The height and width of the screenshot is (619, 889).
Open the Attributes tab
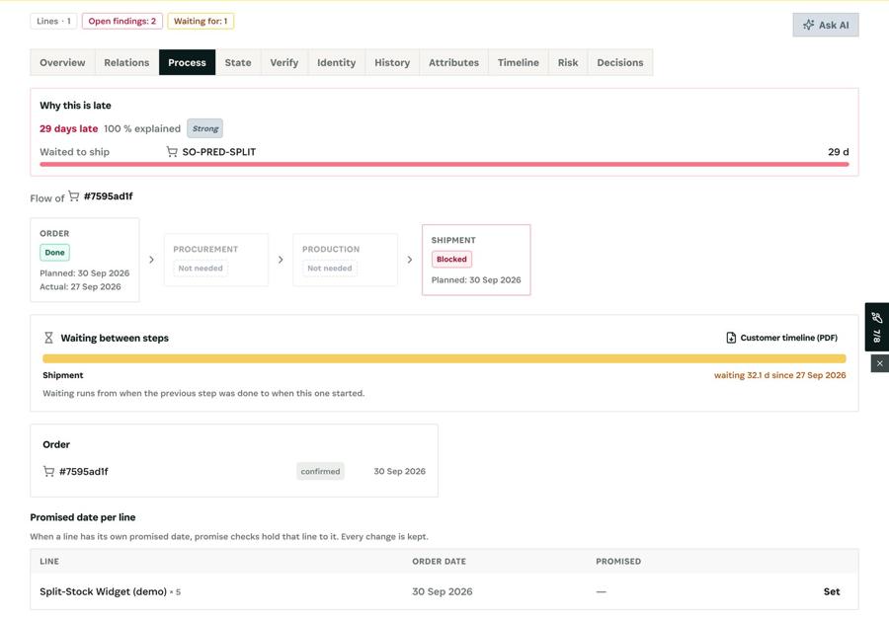point(453,62)
